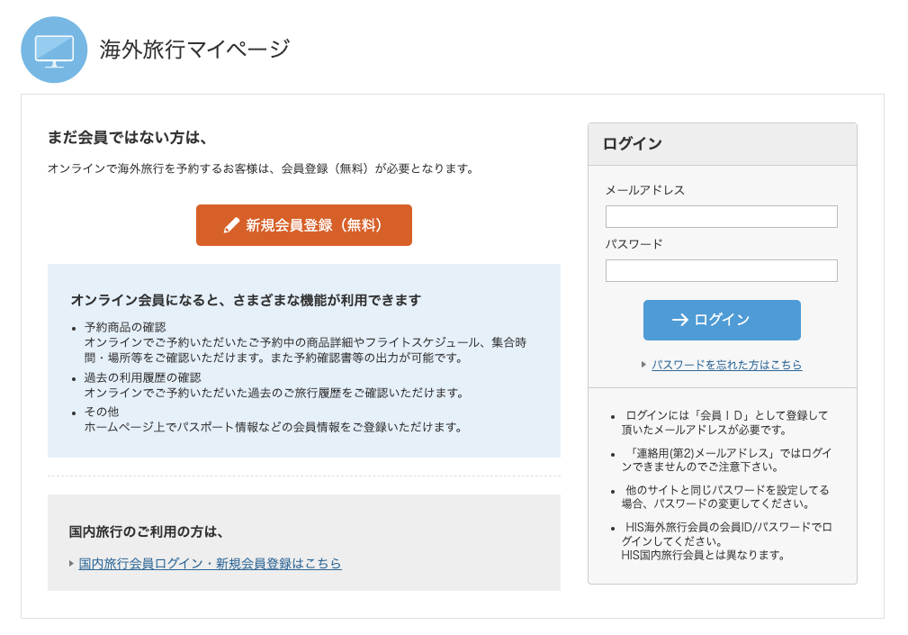Viewport: 908px width, 635px height.
Task: Click the まだ会員ではない方は、 heading
Action: (128, 138)
